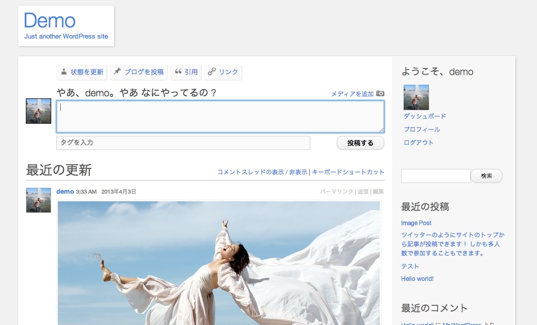Focus the main post text area
537x325 pixels.
[x=220, y=117]
